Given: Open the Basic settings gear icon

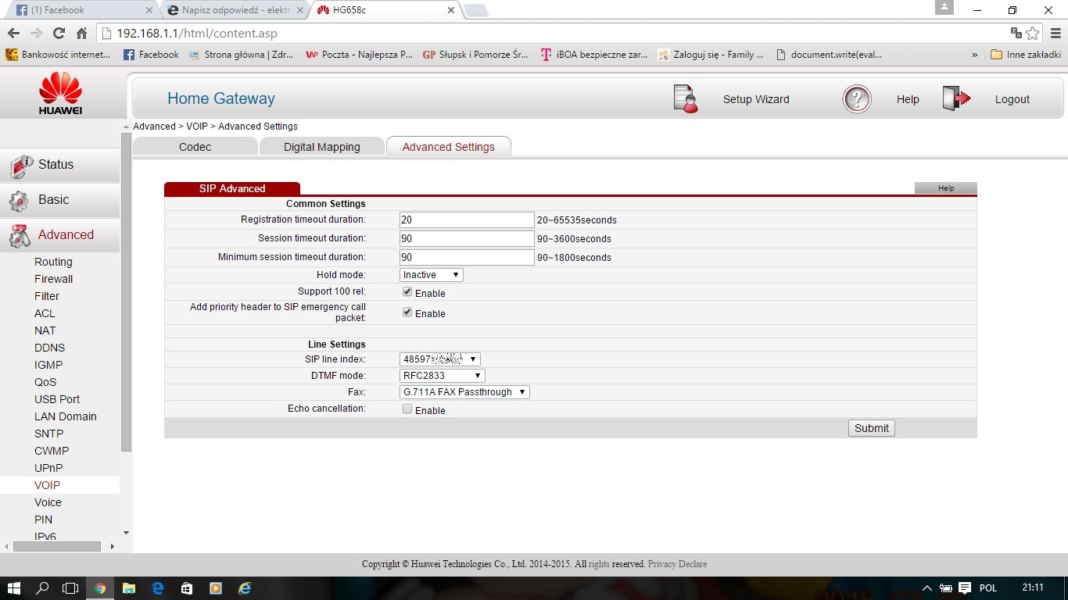Looking at the screenshot, I should (19, 201).
